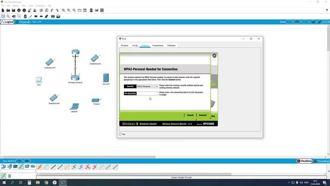Toggle the Top checkbox in PC0 window
This screenshot has height=186, width=330.
pos(120,134)
